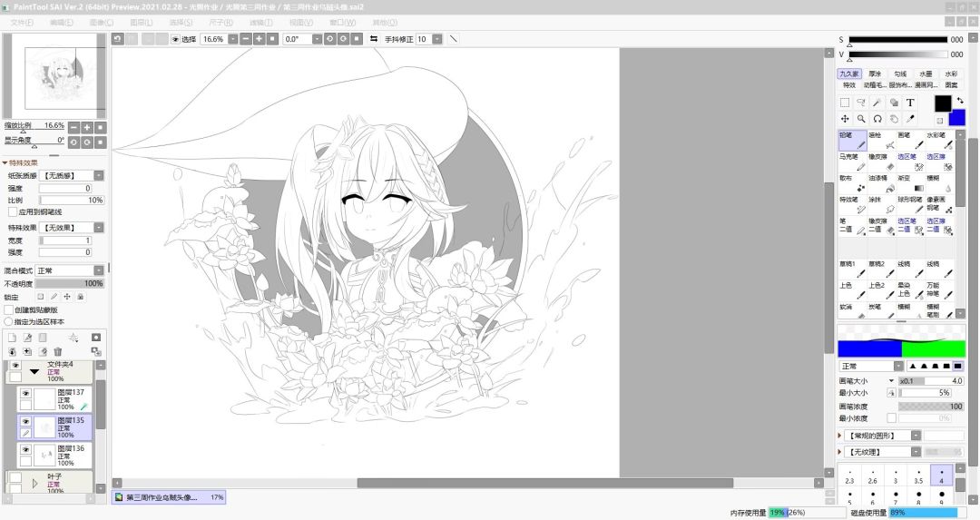Open the 混合模式 blend mode dropdown
Viewport: 980px width, 520px height.
(x=99, y=270)
